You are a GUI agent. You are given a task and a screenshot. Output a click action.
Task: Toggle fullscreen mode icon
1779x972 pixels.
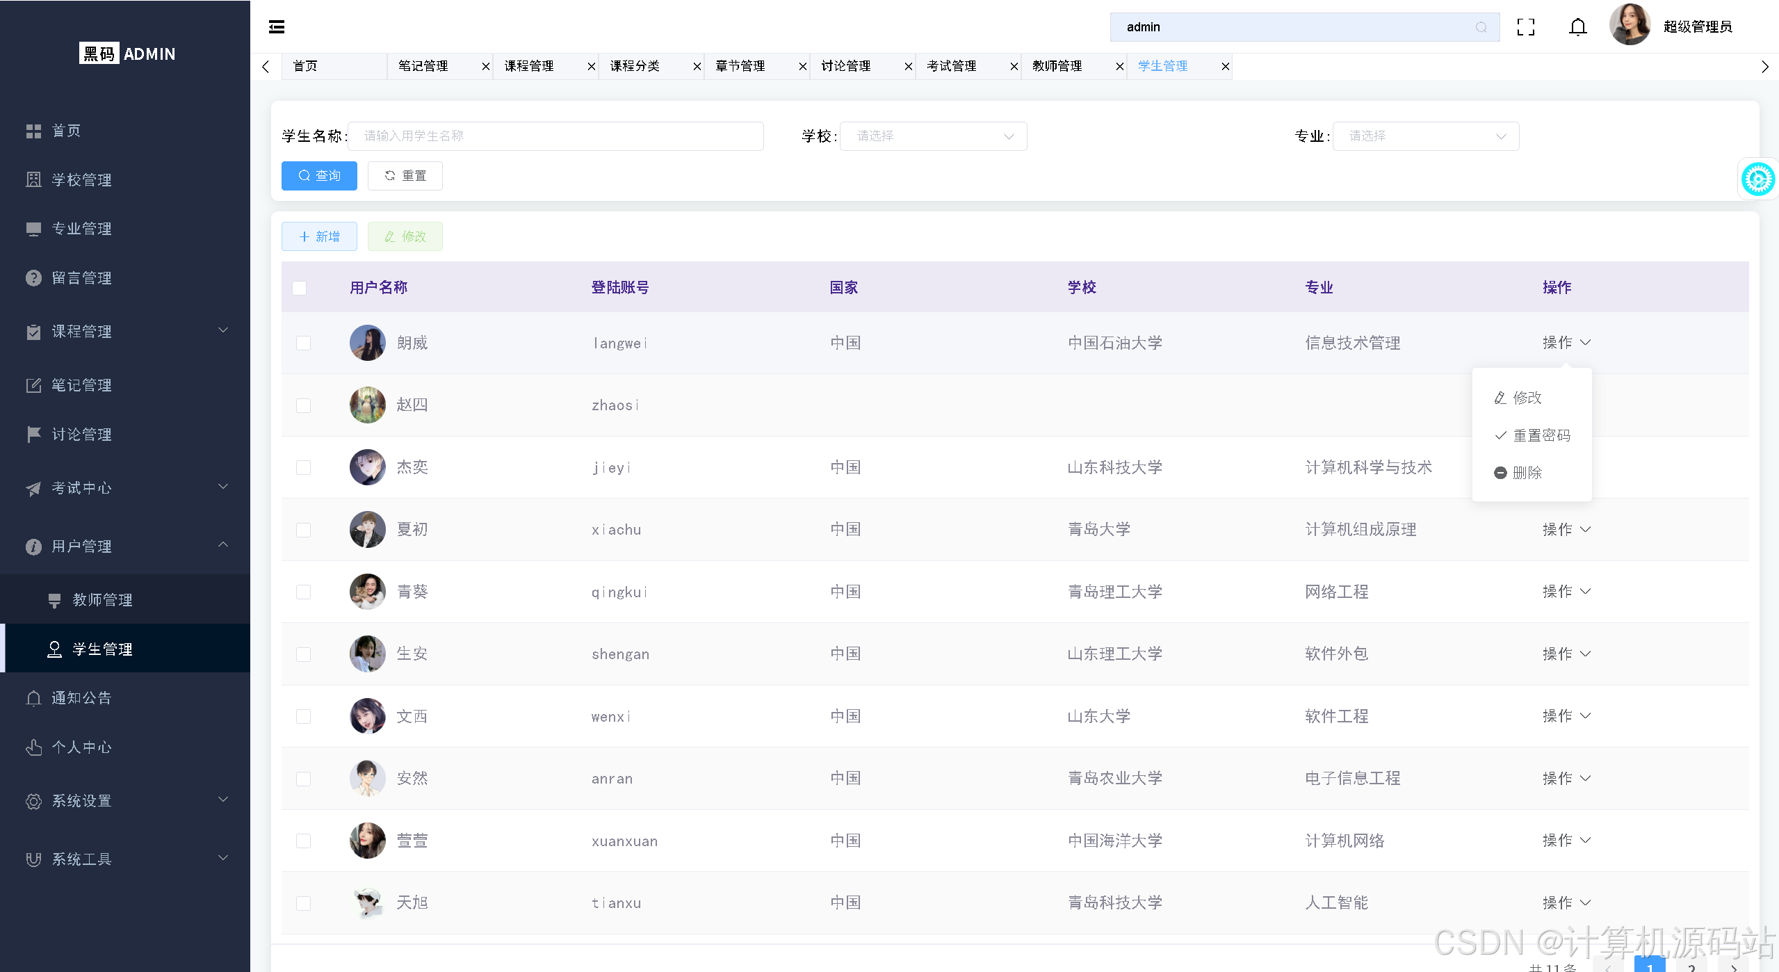click(x=1525, y=27)
